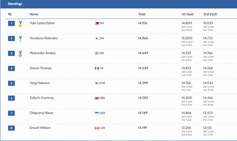
Task: Click the Israel flag next to ISR
Action: tap(97, 53)
